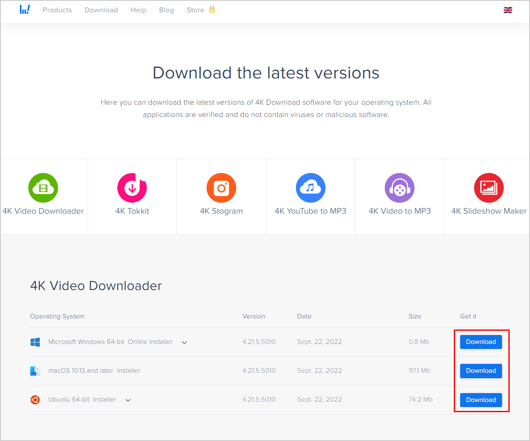Click the Download the latest versions heading
The image size is (530, 441).
point(266,73)
